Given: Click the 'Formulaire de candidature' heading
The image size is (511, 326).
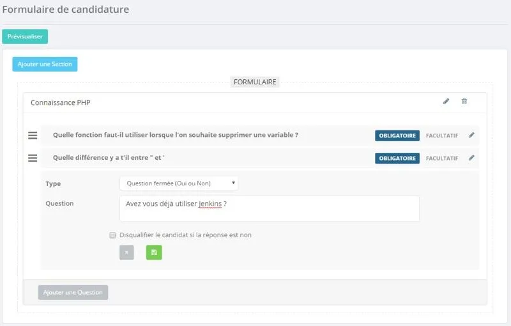Looking at the screenshot, I should pos(66,10).
